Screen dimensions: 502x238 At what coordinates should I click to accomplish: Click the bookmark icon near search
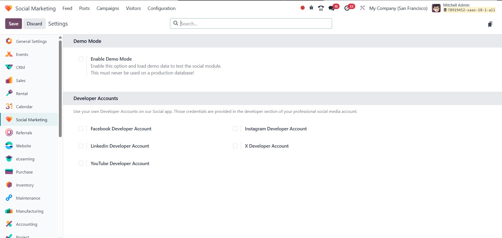[x=490, y=24]
